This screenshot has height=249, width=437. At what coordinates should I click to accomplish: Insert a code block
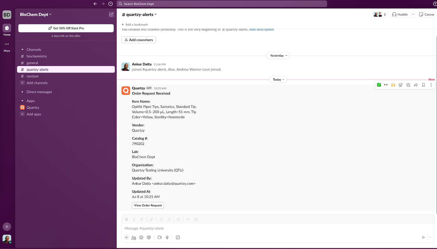tap(196, 219)
